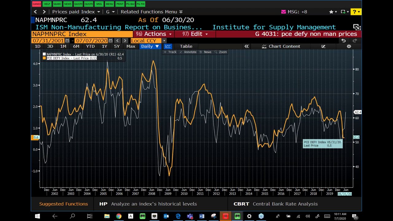Open Chrome from the taskbar
The height and width of the screenshot is (221, 393).
point(119,216)
